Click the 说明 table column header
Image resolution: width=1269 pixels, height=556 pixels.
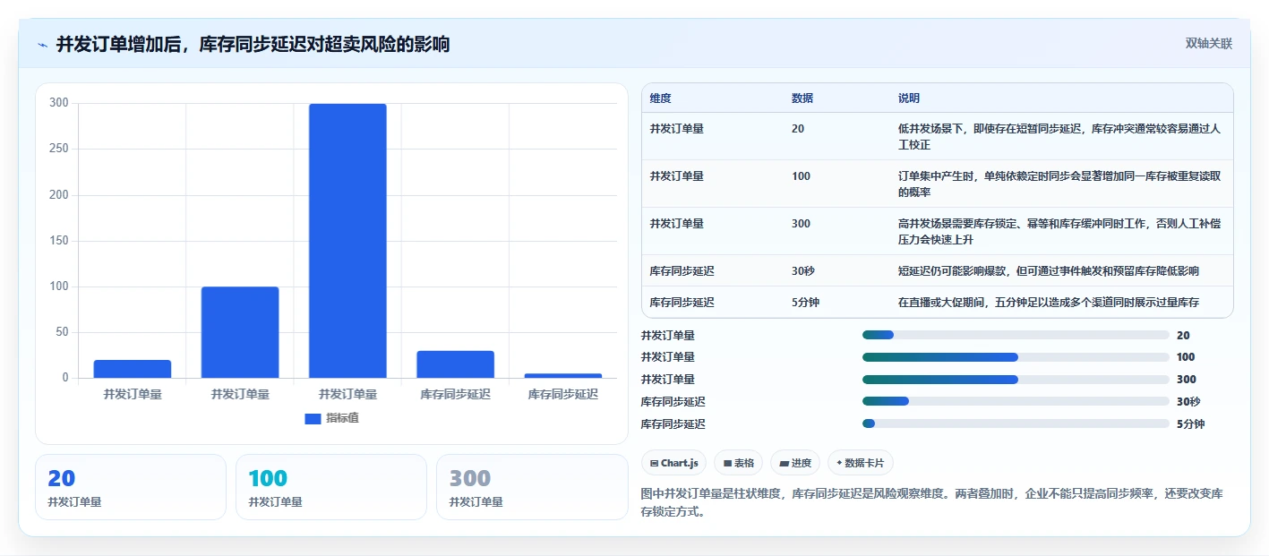[909, 98]
